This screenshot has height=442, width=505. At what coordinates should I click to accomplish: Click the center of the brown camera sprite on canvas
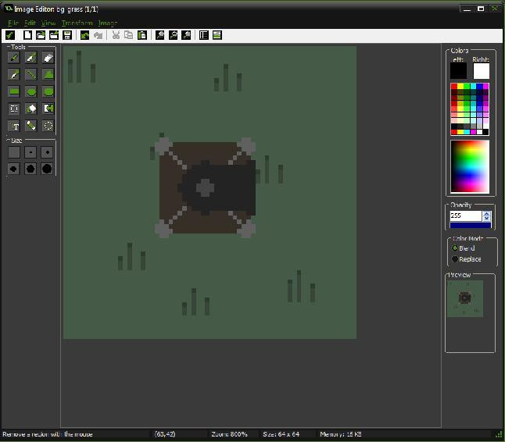pyautogui.click(x=206, y=187)
